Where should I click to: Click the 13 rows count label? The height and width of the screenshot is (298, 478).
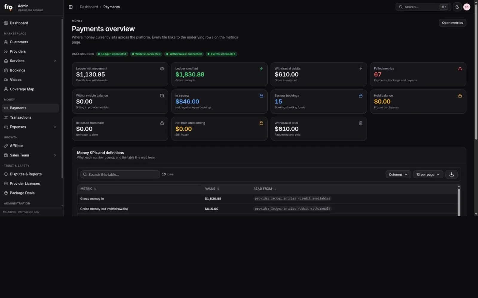coord(168,174)
